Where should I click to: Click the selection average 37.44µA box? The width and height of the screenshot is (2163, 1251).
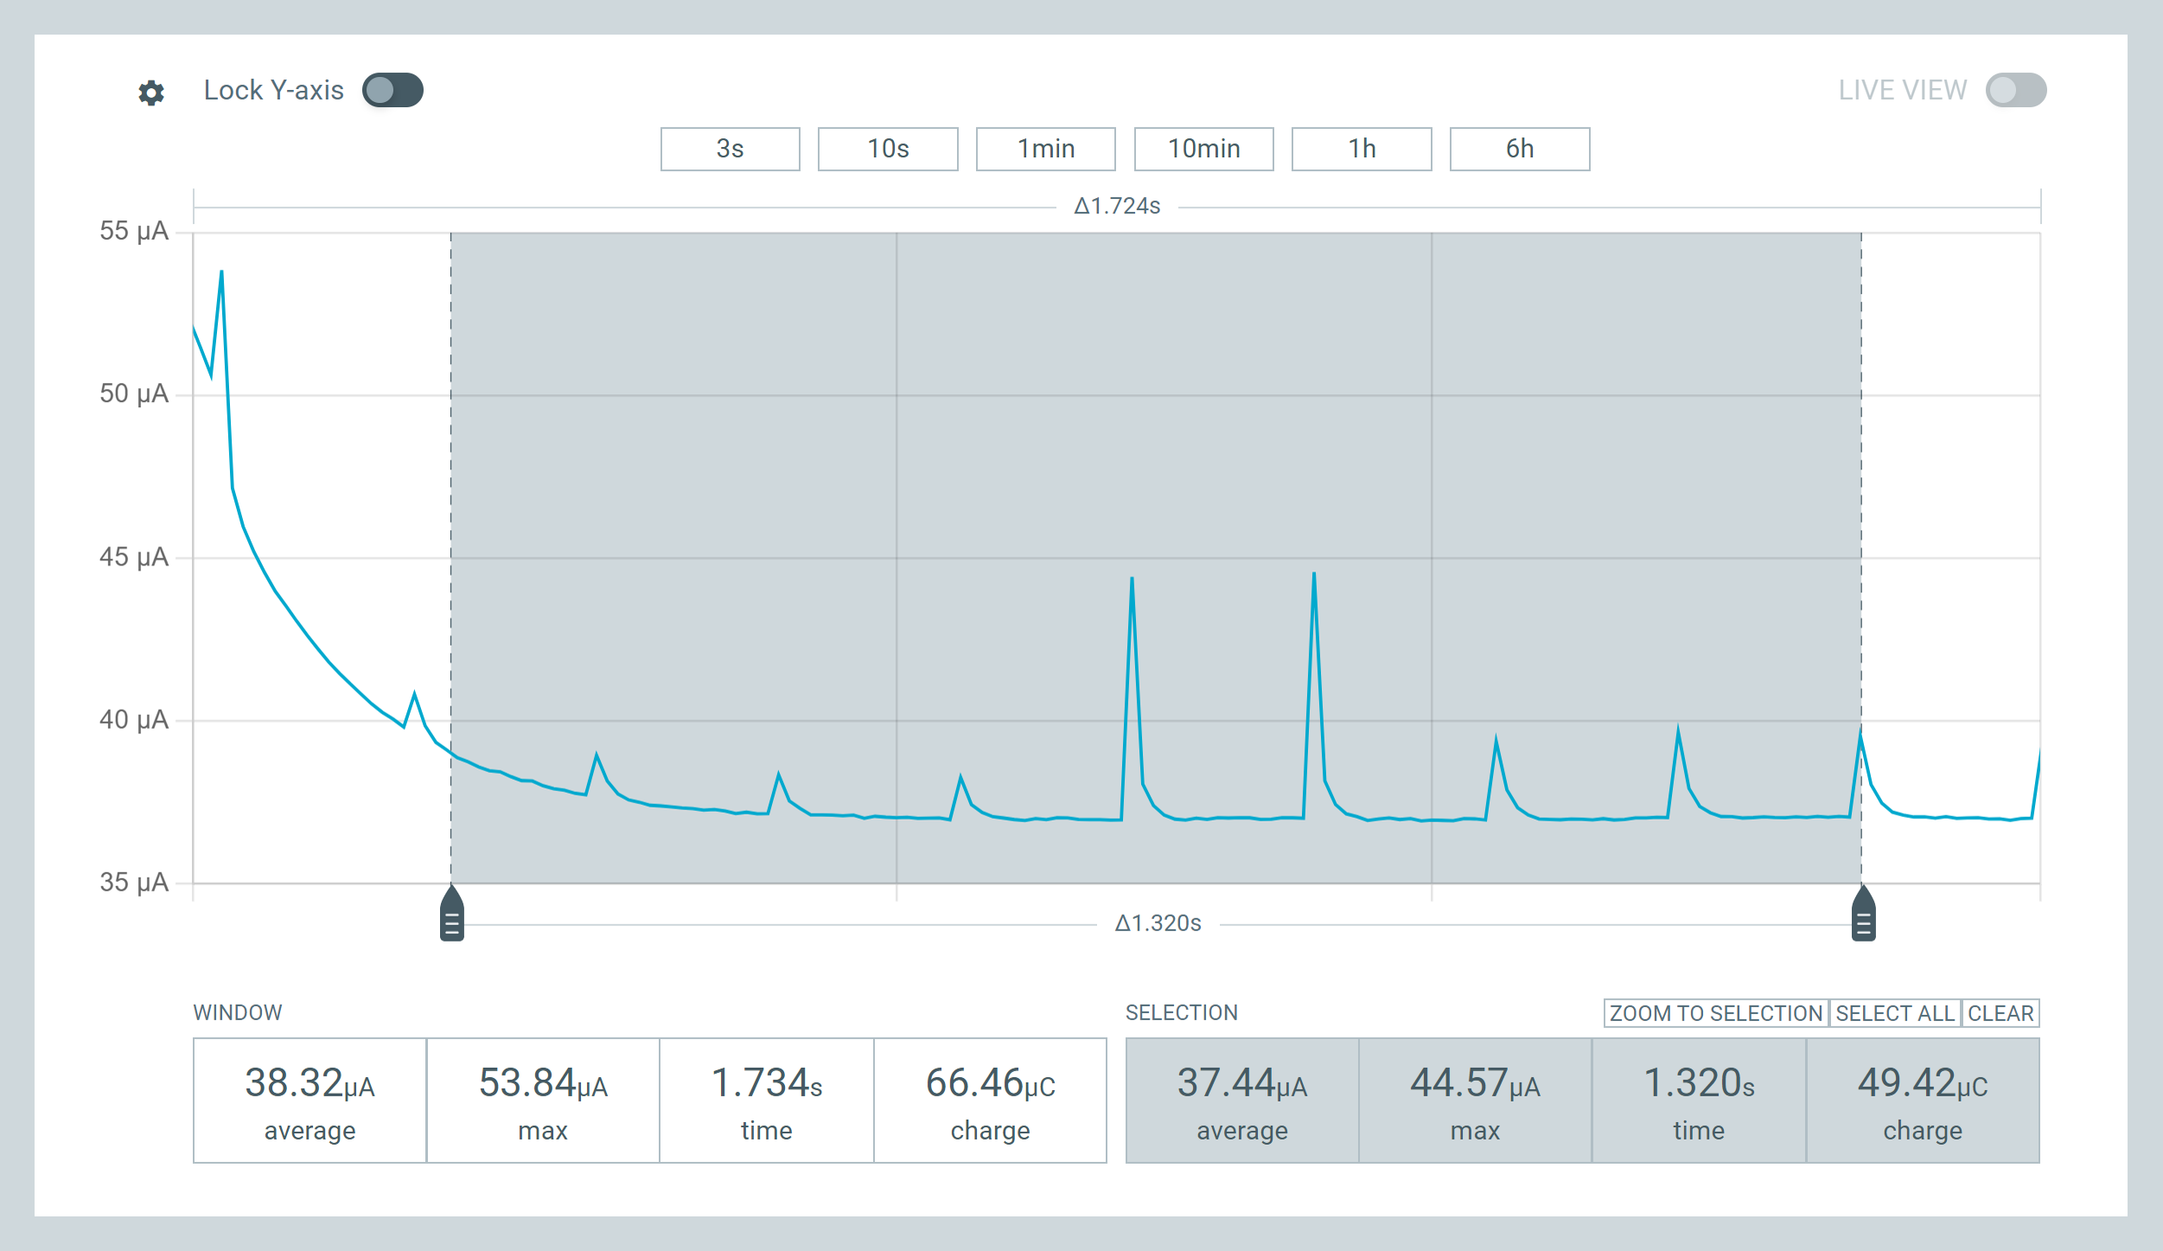1241,1101
